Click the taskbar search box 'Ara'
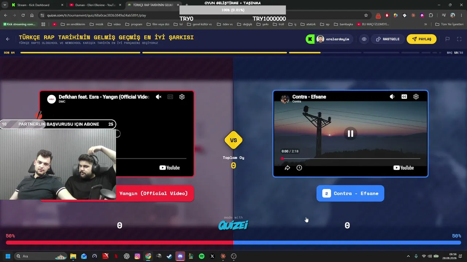 pos(40,256)
